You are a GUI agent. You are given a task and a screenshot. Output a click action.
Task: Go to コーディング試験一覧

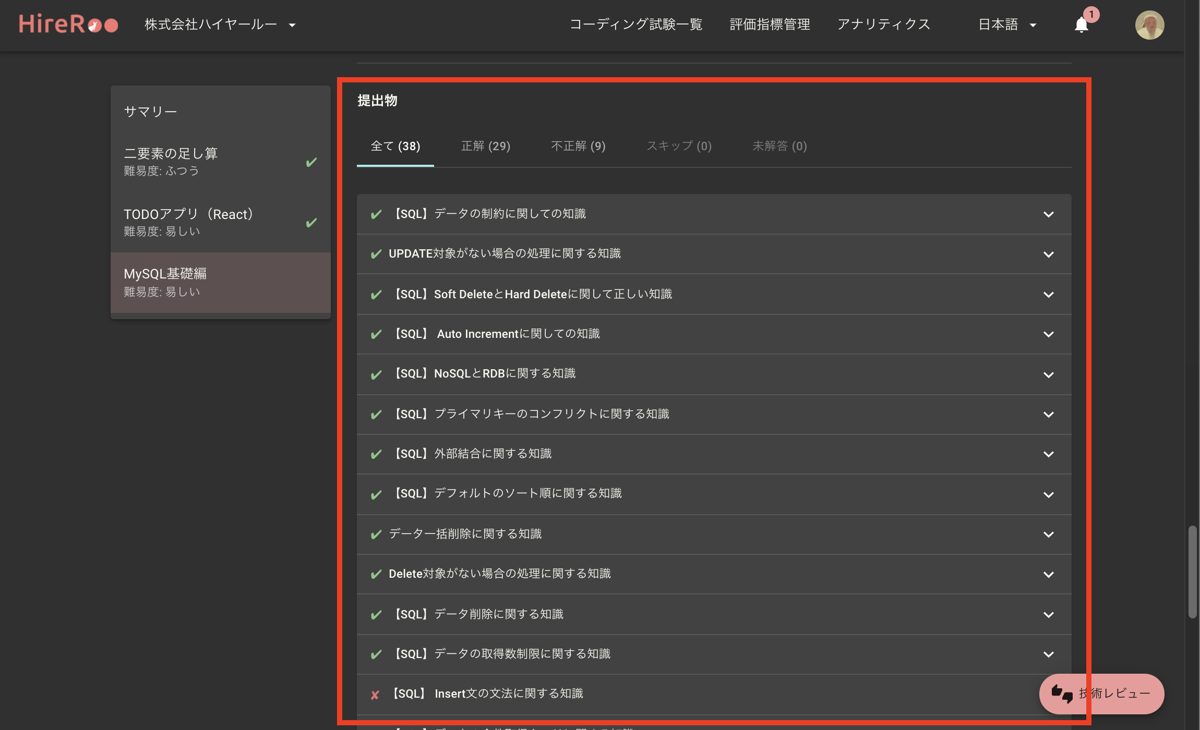coord(635,25)
